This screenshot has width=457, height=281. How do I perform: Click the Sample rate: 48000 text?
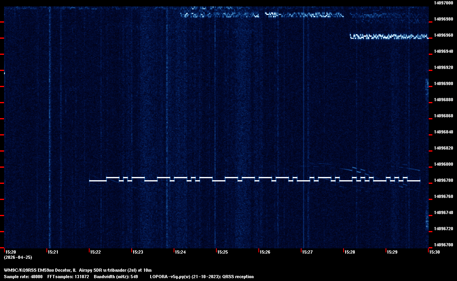(x=23, y=277)
